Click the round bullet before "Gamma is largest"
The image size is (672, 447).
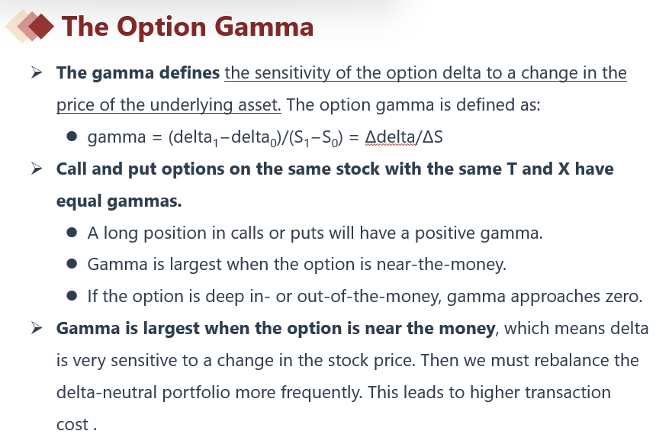[72, 265]
